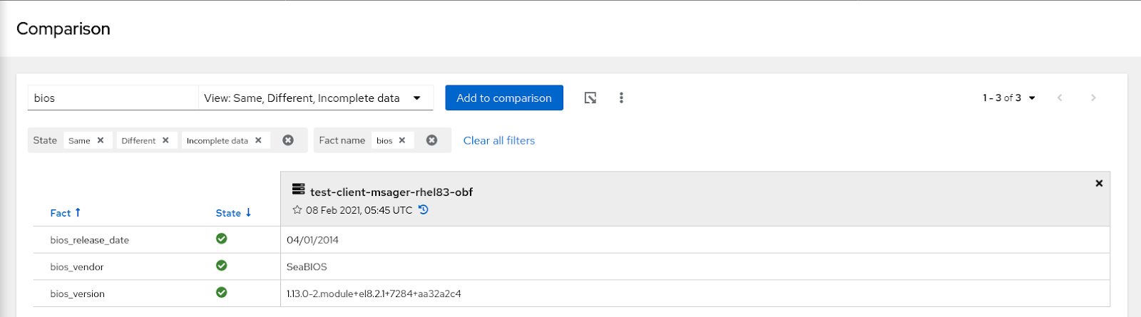Remove the system column with X
The height and width of the screenshot is (317, 1141).
tap(1099, 183)
